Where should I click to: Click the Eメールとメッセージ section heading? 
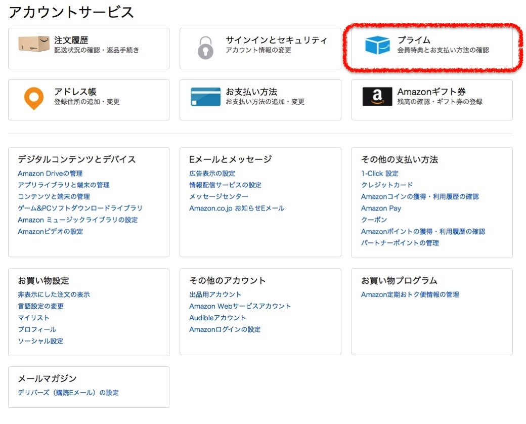pyautogui.click(x=231, y=159)
